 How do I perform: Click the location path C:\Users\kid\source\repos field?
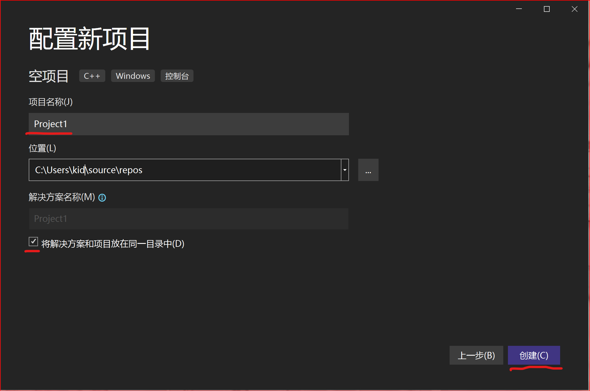pyautogui.click(x=185, y=170)
